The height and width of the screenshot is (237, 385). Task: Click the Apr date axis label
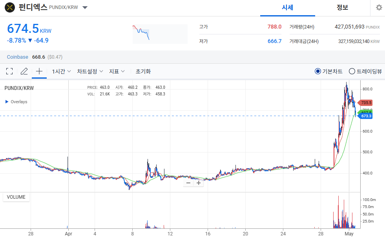coord(69,233)
